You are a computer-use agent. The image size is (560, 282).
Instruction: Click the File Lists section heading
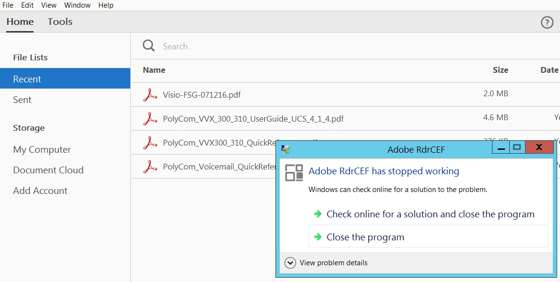coord(30,57)
